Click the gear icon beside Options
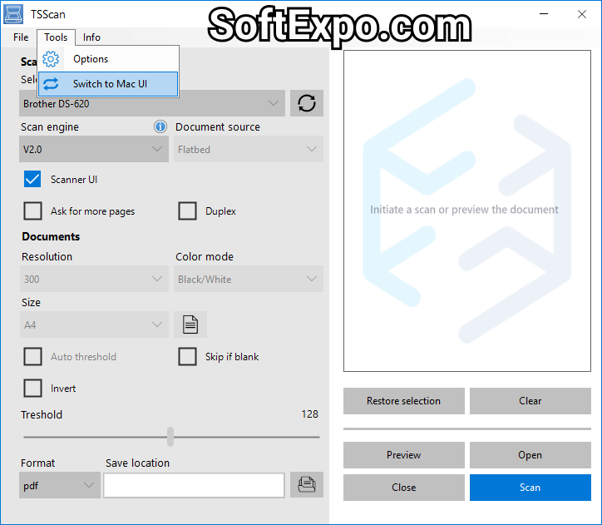The width and height of the screenshot is (602, 525). [51, 59]
